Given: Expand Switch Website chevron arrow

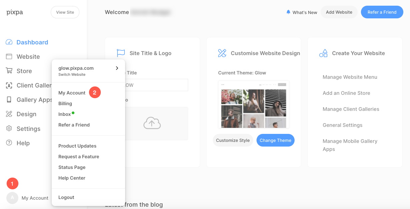Looking at the screenshot, I should coord(117,68).
